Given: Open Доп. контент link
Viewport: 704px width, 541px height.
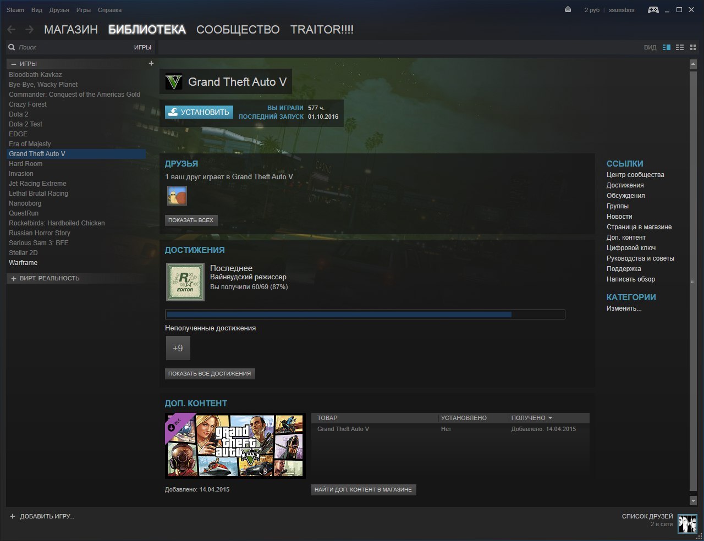Looking at the screenshot, I should (626, 238).
